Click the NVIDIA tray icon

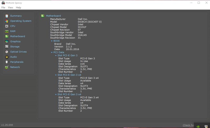[x=198, y=126]
